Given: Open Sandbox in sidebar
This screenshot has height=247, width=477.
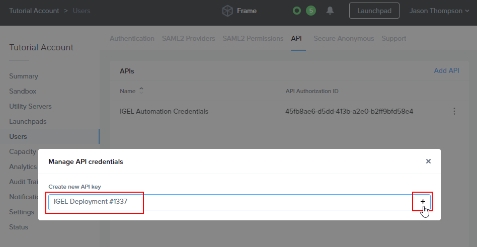Looking at the screenshot, I should pyautogui.click(x=23, y=91).
